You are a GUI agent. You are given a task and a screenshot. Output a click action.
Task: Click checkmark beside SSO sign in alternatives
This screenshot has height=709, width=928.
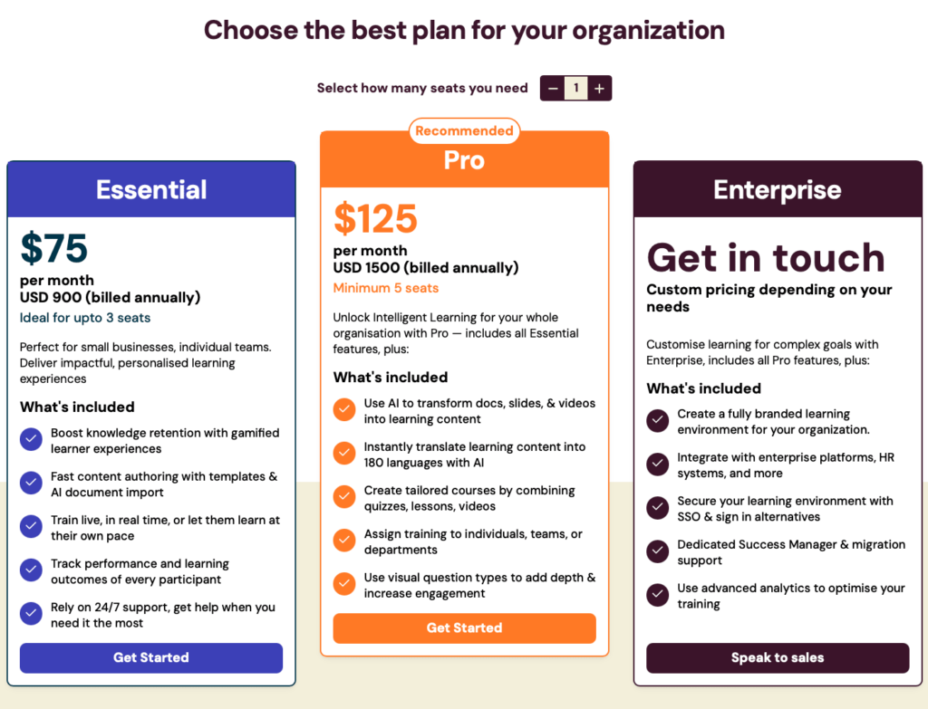tap(658, 507)
